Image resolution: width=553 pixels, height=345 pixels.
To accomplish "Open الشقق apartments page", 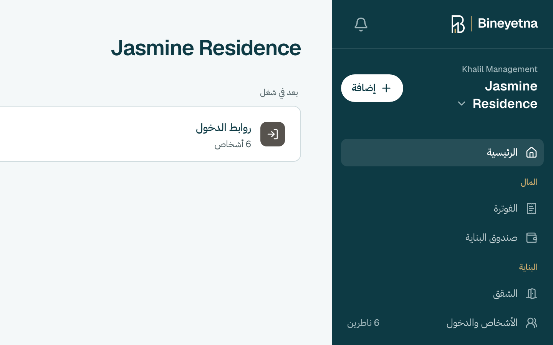I will pyautogui.click(x=442, y=294).
